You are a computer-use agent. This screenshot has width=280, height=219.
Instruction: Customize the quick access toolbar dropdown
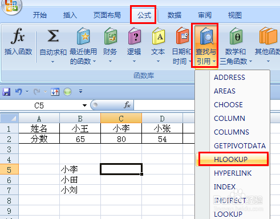81,92
